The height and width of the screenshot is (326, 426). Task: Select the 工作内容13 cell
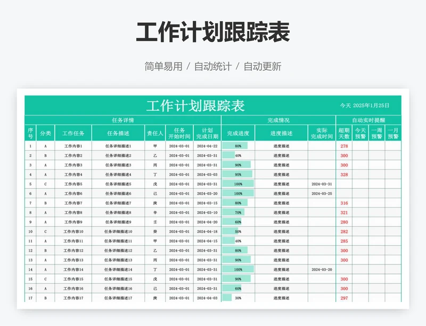coord(73,260)
